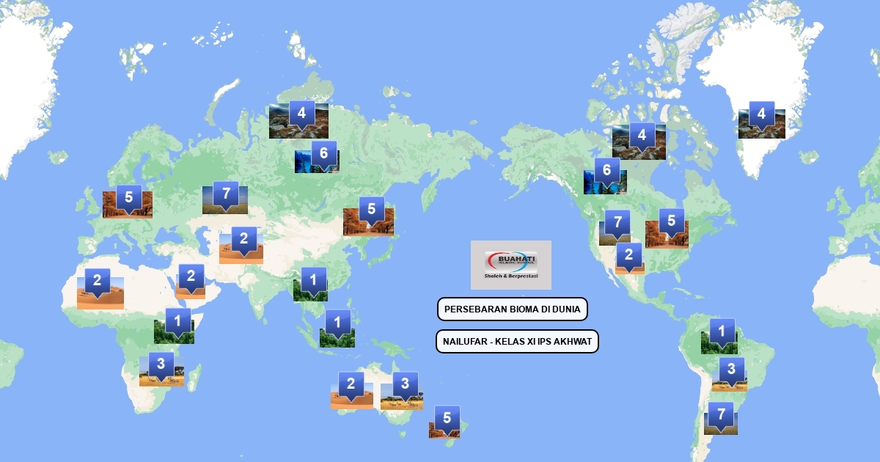Click marker 3 savanna pin in southern Africa

click(161, 364)
